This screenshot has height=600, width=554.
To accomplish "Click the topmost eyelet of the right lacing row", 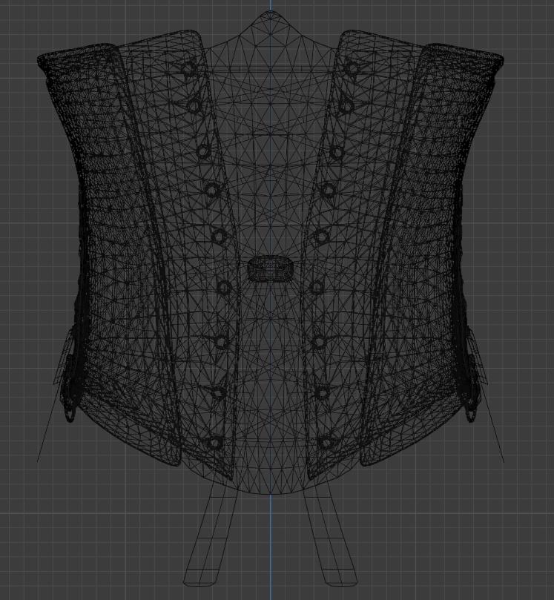I will [x=352, y=69].
